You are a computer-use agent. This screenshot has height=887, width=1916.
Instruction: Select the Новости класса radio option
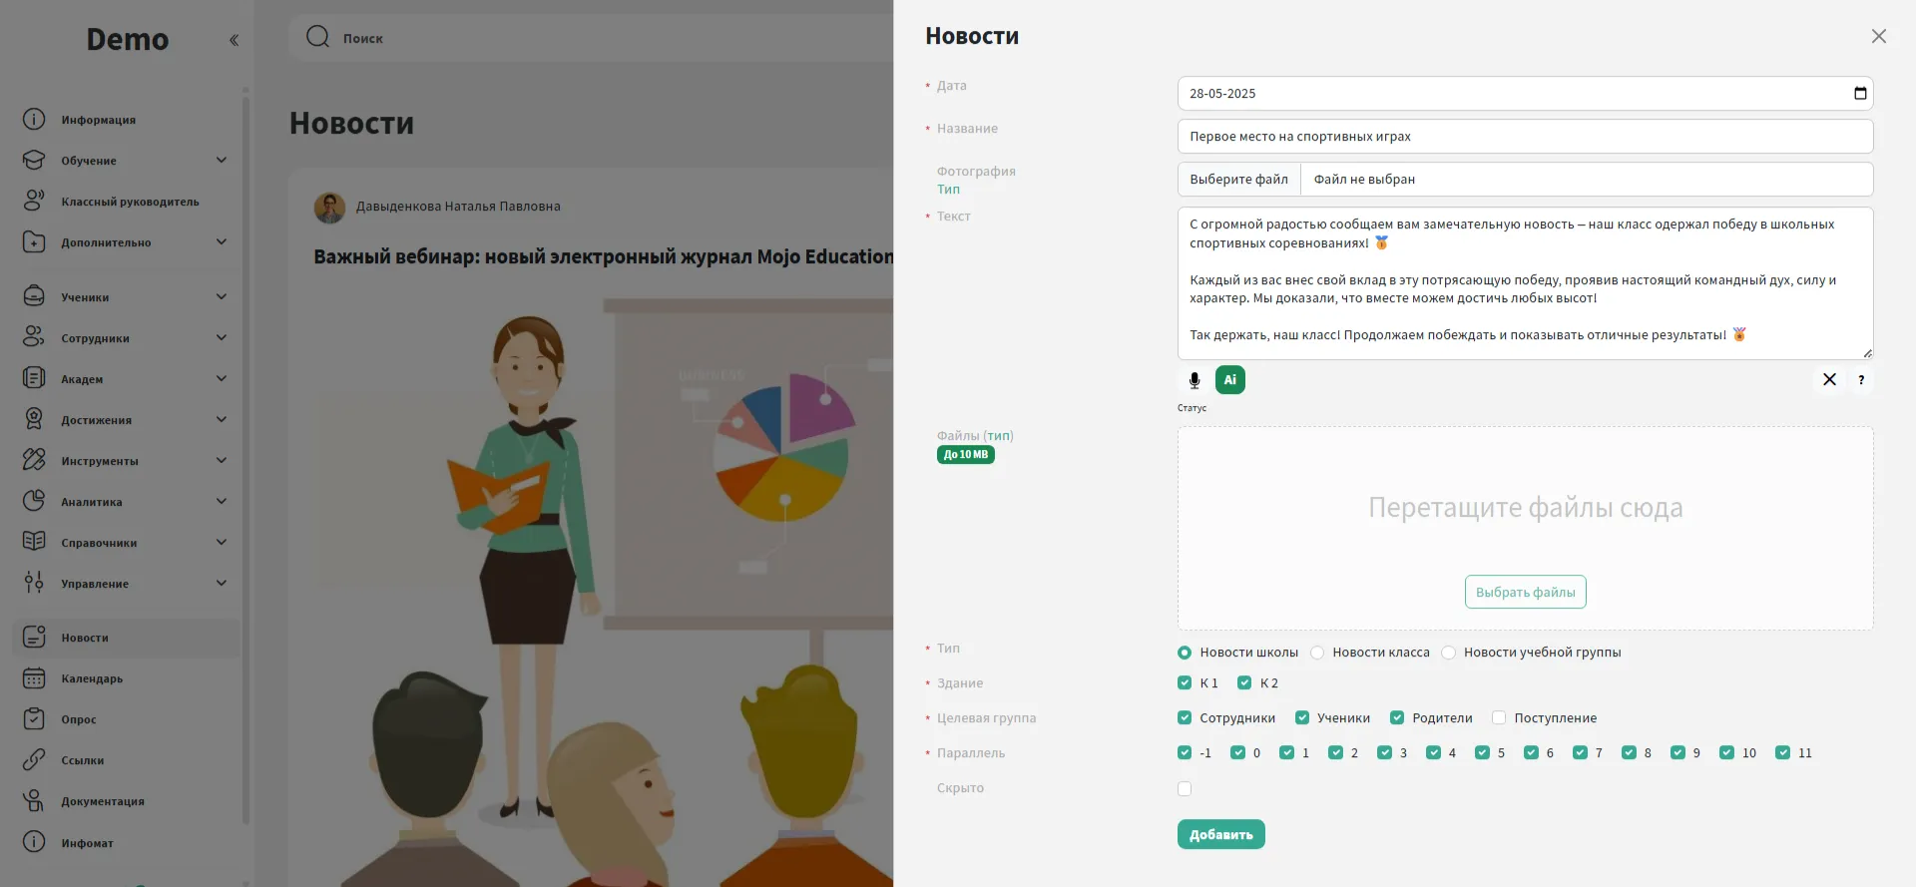click(x=1317, y=653)
